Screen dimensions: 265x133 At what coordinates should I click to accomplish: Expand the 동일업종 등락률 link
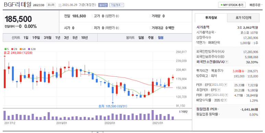tap(208, 114)
